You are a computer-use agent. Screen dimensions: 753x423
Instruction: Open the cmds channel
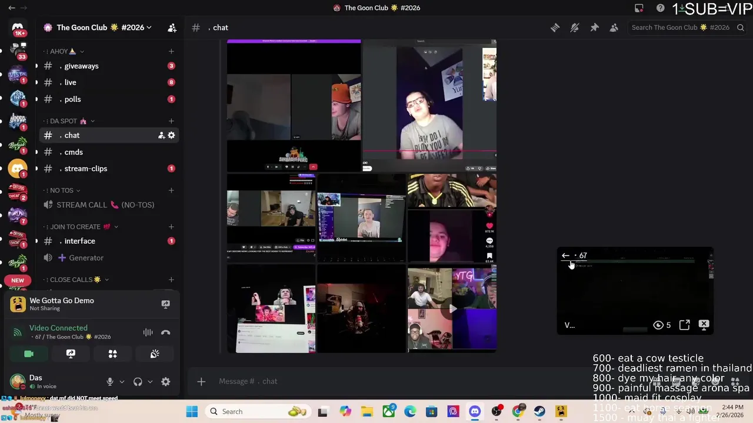click(109, 152)
